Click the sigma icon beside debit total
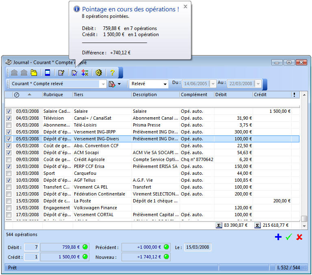 [219, 225]
